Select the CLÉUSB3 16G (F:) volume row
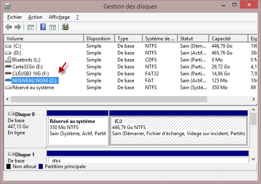The width and height of the screenshot is (261, 184). 31,74
